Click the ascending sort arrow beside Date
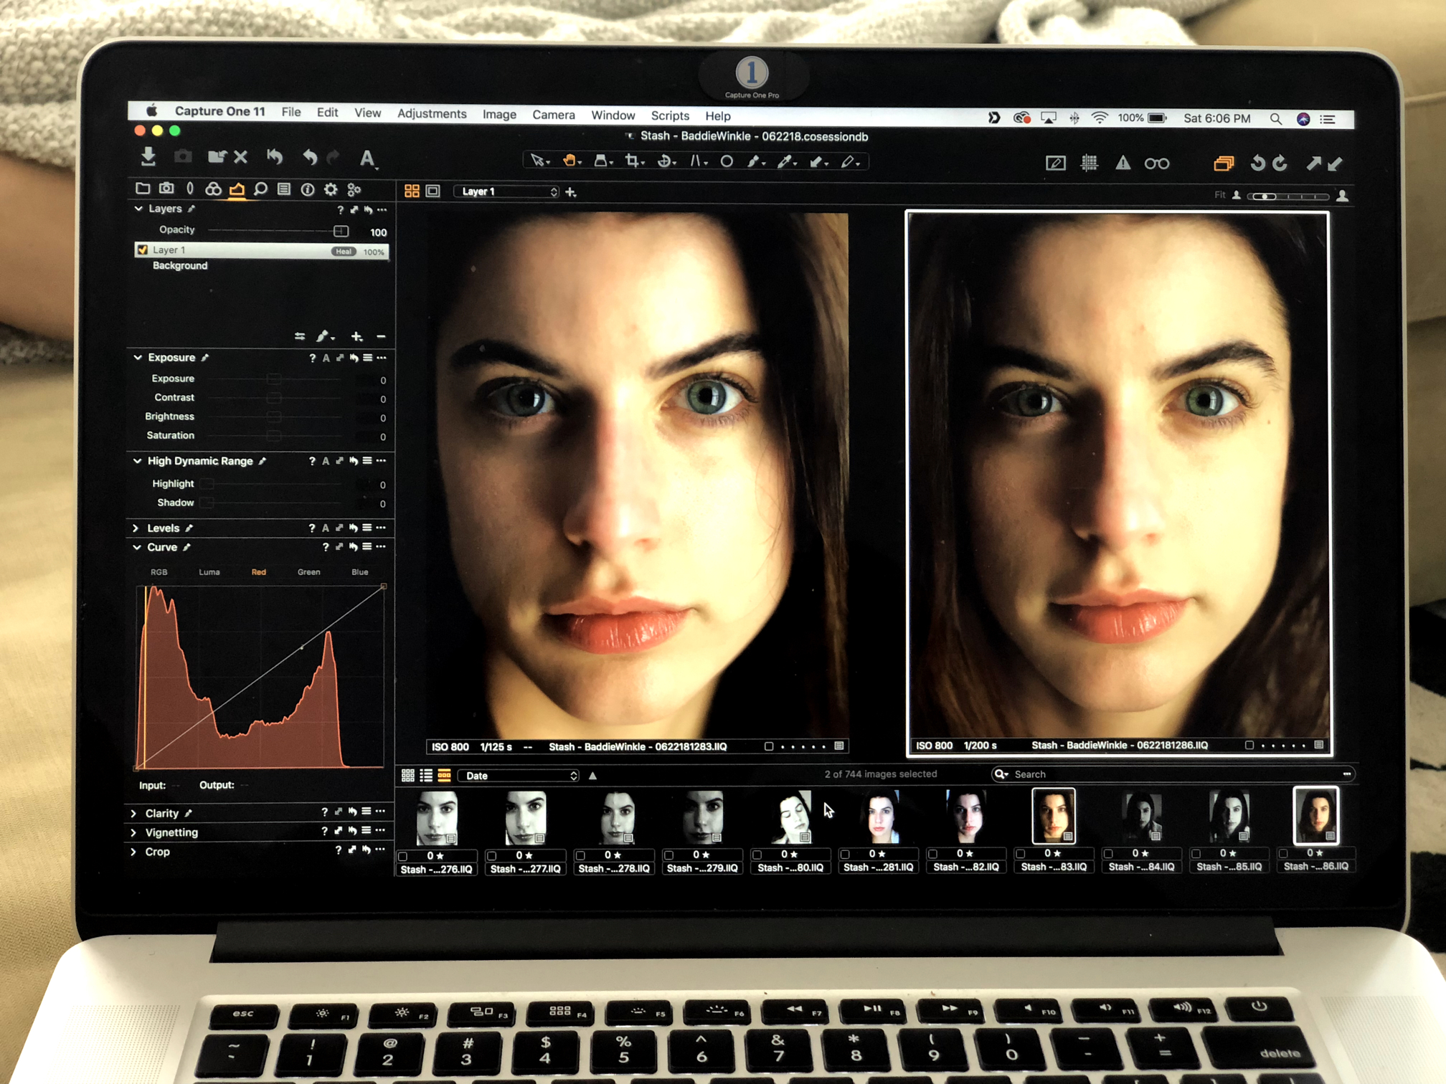Viewport: 1446px width, 1084px height. (x=592, y=776)
